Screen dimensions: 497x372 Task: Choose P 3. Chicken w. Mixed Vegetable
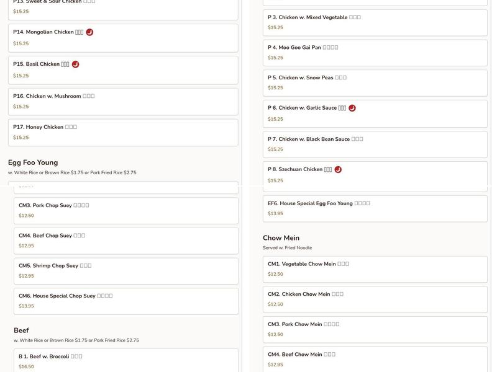click(375, 22)
